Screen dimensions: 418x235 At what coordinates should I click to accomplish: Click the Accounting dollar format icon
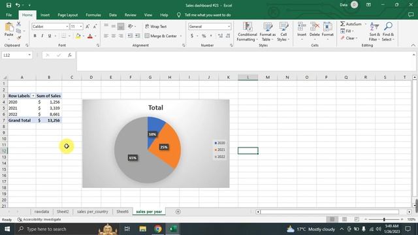coord(192,36)
